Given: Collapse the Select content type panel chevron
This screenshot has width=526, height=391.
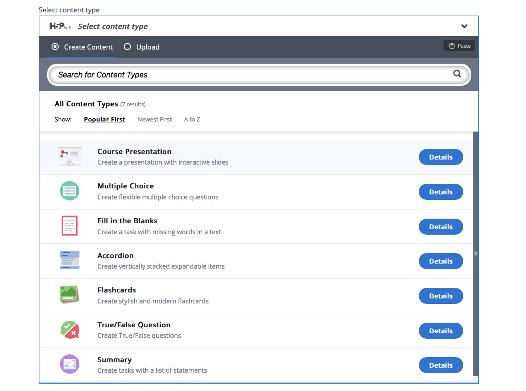Looking at the screenshot, I should coord(464,26).
